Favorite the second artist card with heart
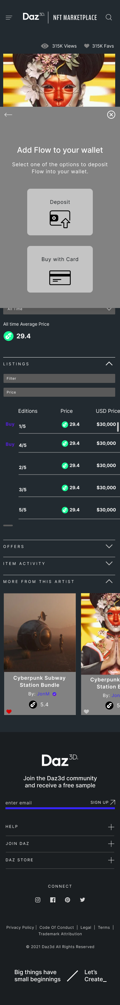 [86, 711]
